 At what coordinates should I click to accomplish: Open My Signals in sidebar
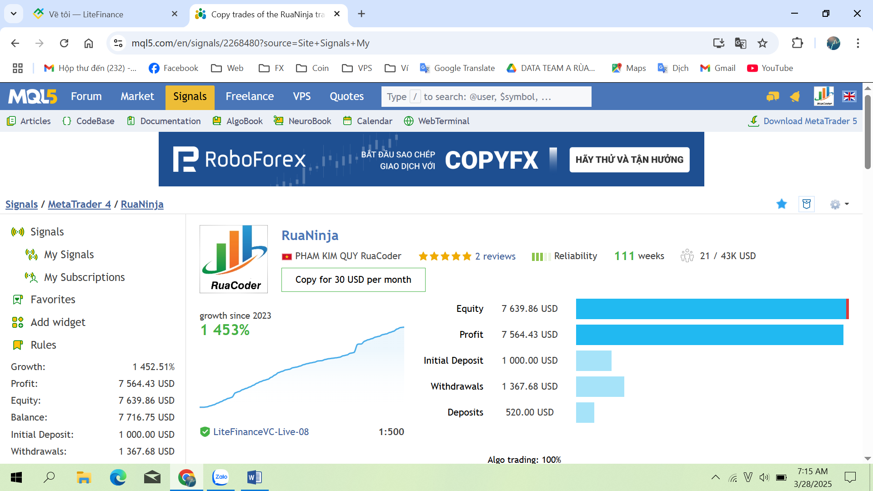pos(69,255)
